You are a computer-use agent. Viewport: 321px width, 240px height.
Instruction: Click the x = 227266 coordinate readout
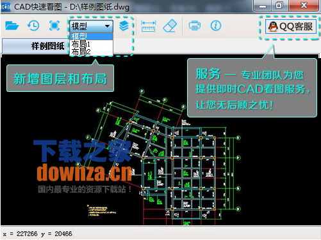(x=21, y=234)
